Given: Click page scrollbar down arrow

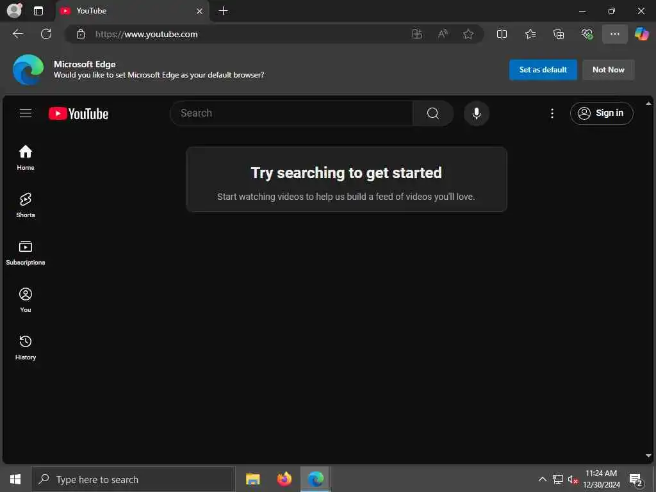Looking at the screenshot, I should click(x=648, y=455).
